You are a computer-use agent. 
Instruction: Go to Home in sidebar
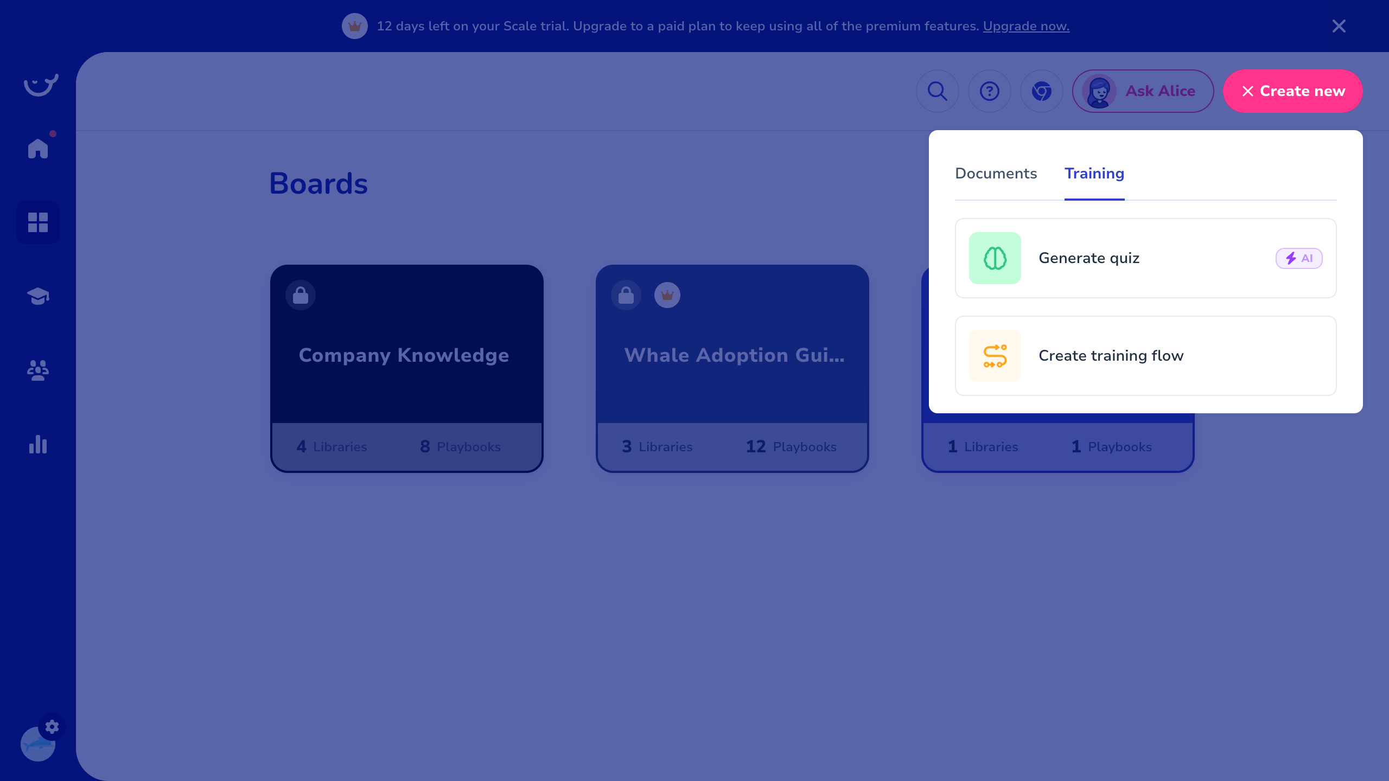[x=38, y=148]
